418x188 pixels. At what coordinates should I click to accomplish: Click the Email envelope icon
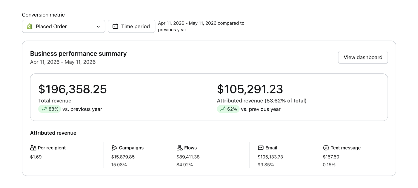261,148
